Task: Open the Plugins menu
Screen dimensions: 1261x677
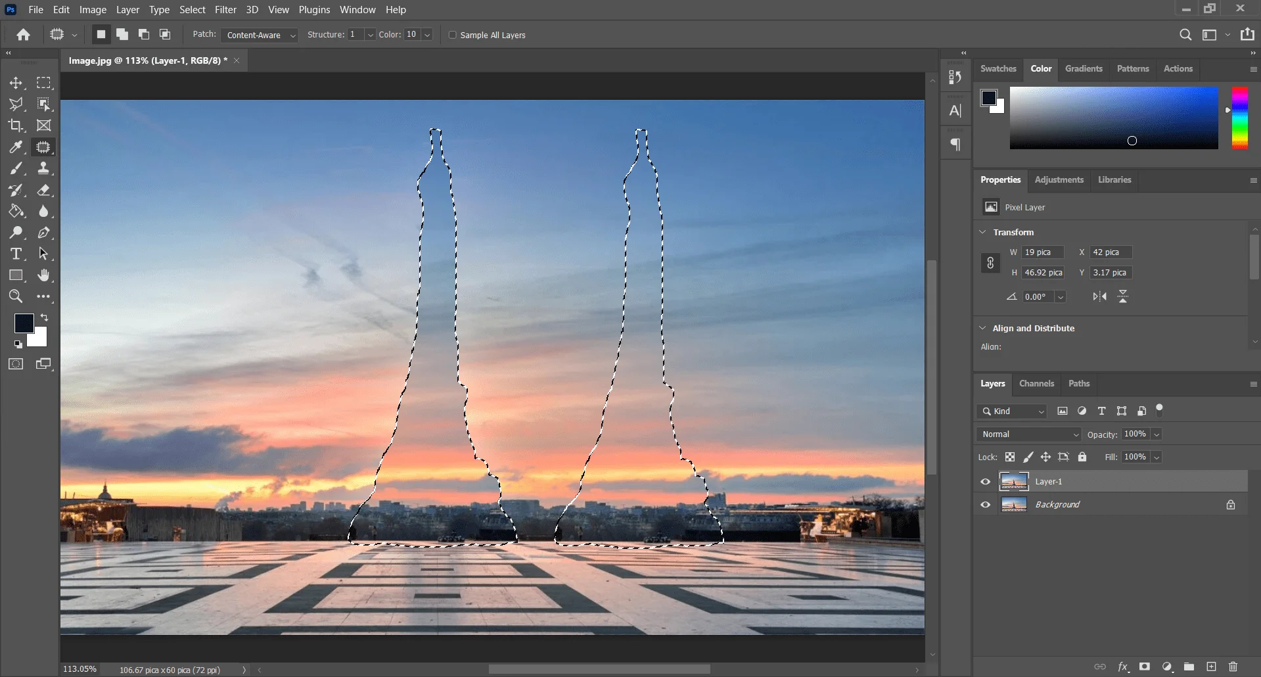Action: [314, 10]
